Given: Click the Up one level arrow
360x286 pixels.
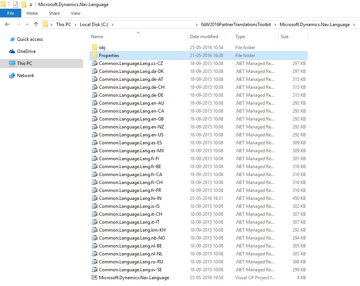Looking at the screenshot, I should (x=36, y=25).
